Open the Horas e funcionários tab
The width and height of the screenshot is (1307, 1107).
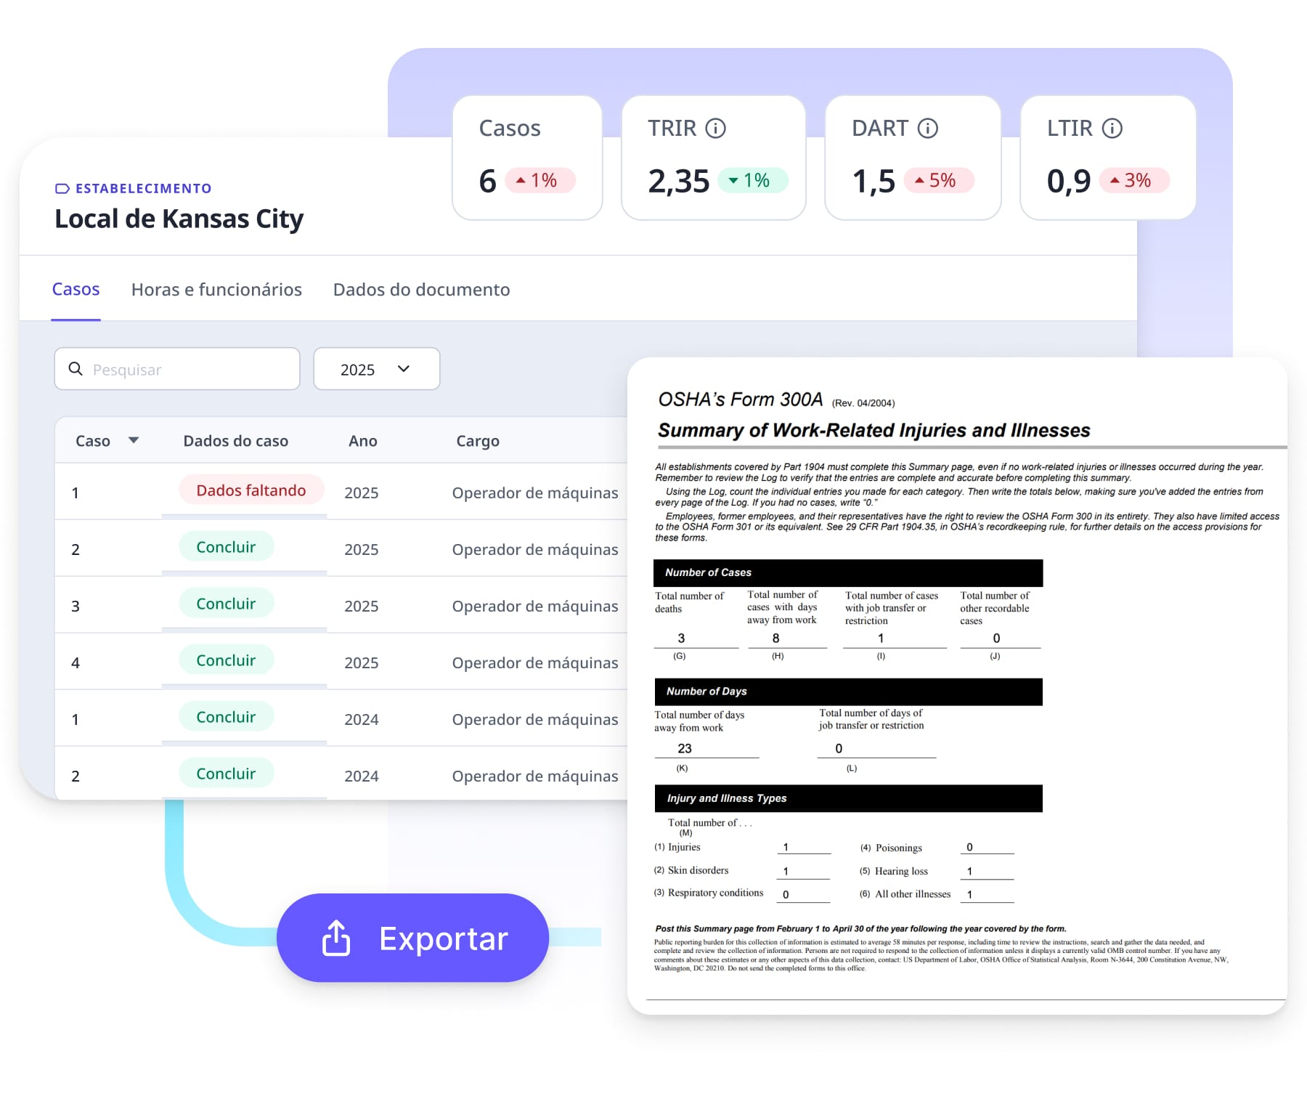pyautogui.click(x=216, y=290)
